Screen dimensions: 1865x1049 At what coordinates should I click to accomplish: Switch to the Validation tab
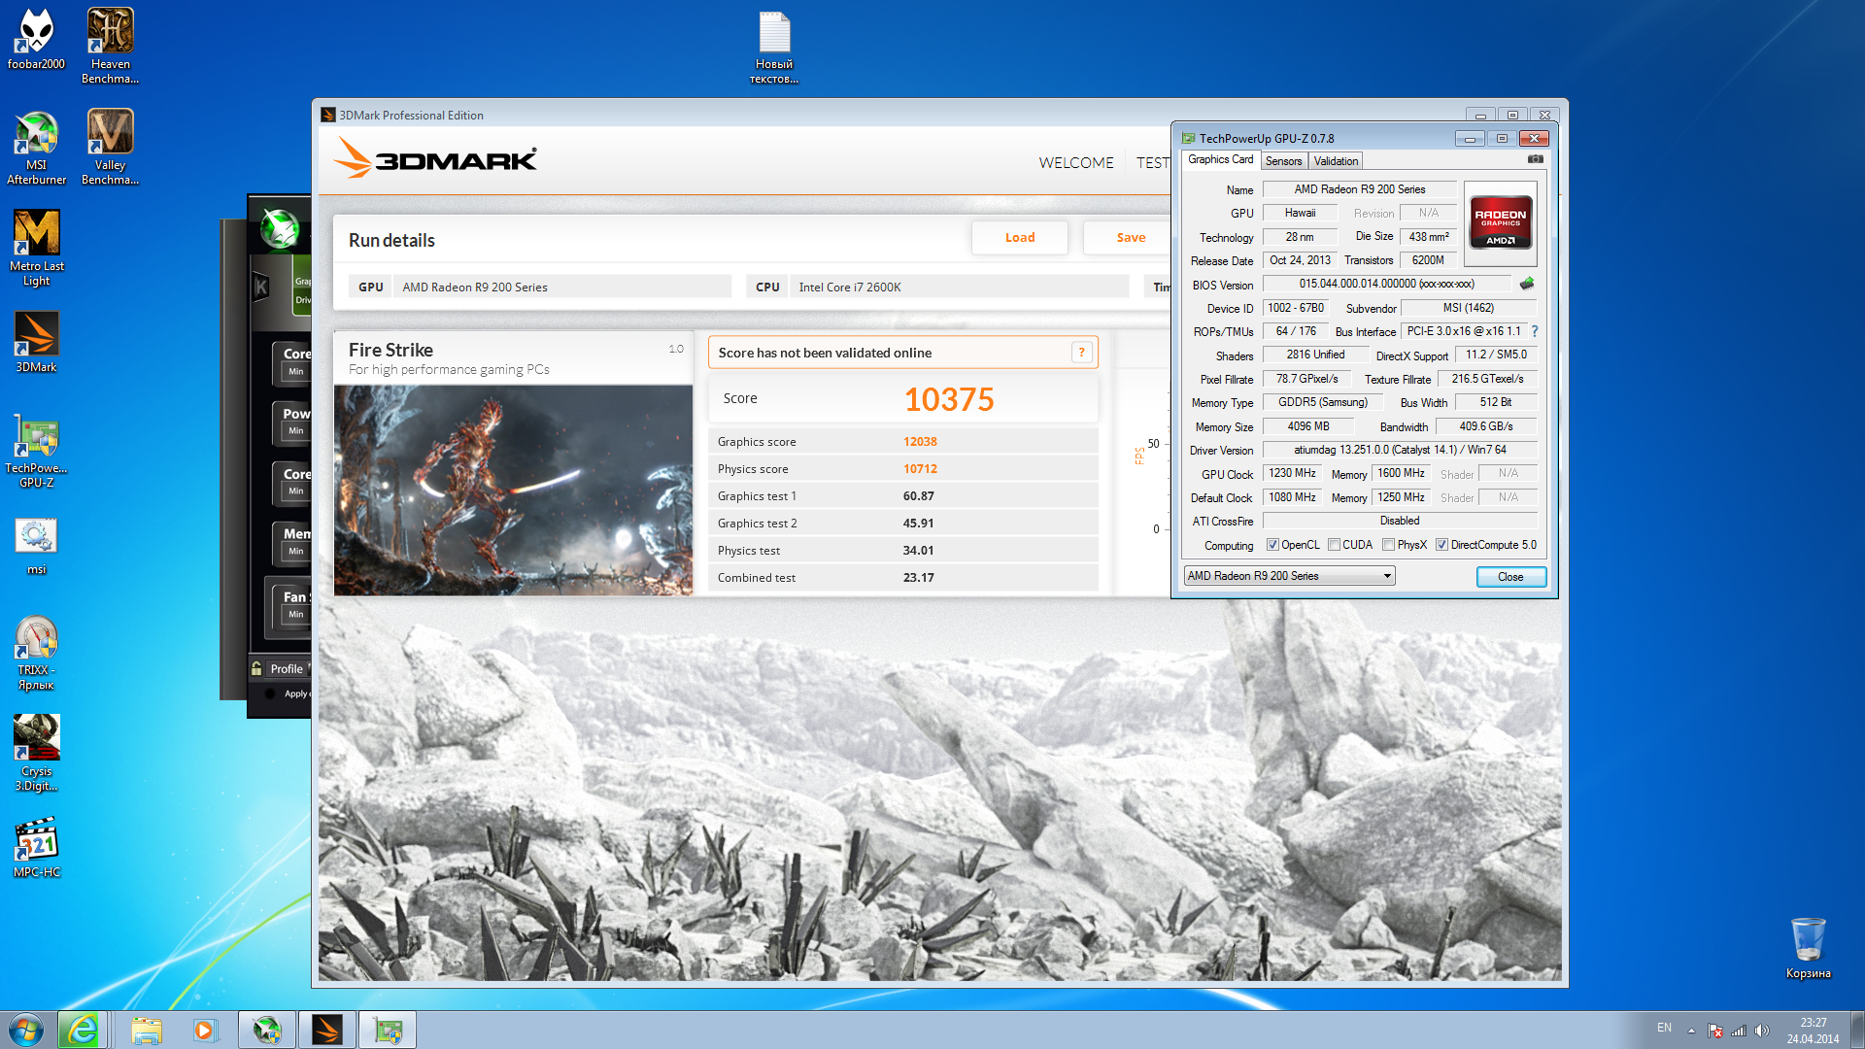point(1336,161)
